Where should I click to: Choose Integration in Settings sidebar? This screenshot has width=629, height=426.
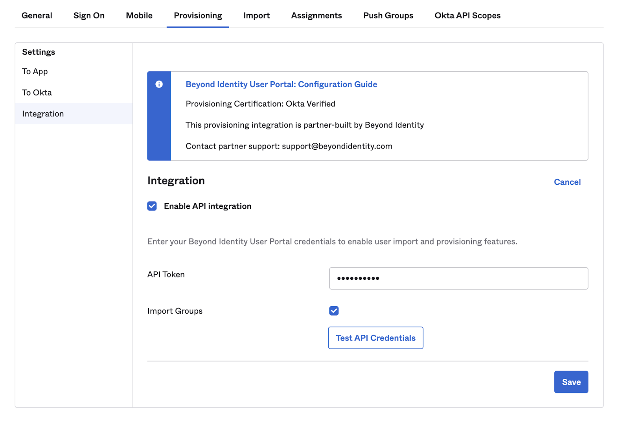pos(43,114)
